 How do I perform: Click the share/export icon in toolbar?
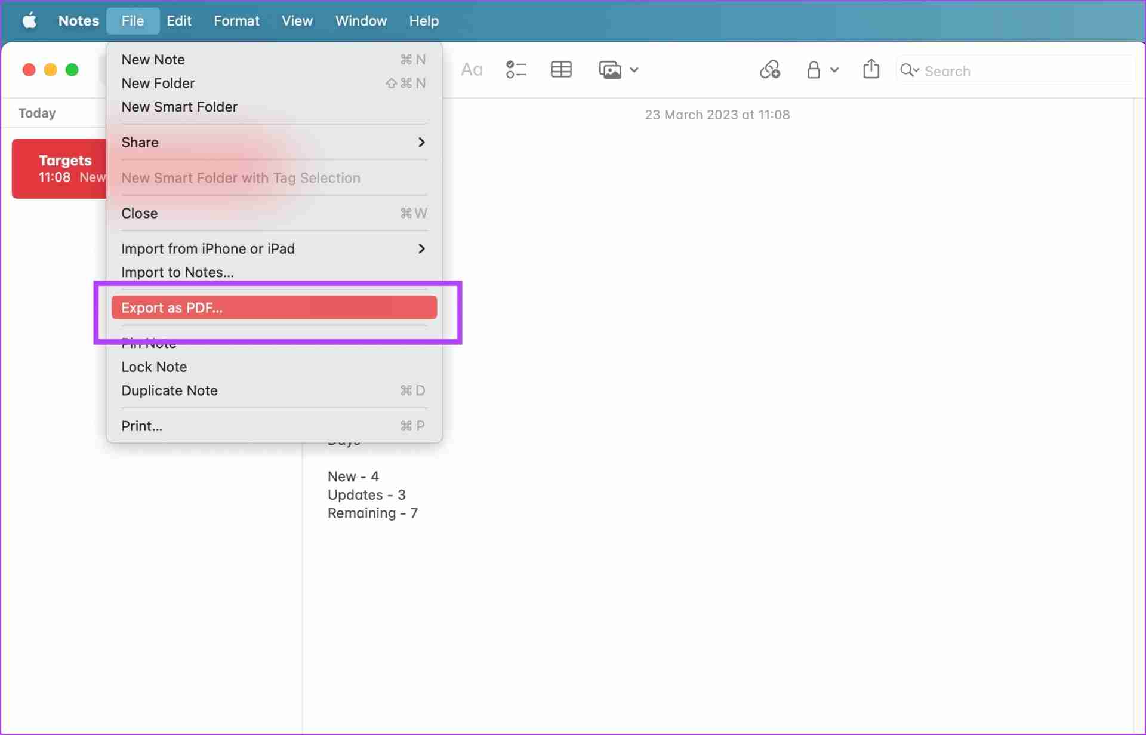tap(871, 70)
